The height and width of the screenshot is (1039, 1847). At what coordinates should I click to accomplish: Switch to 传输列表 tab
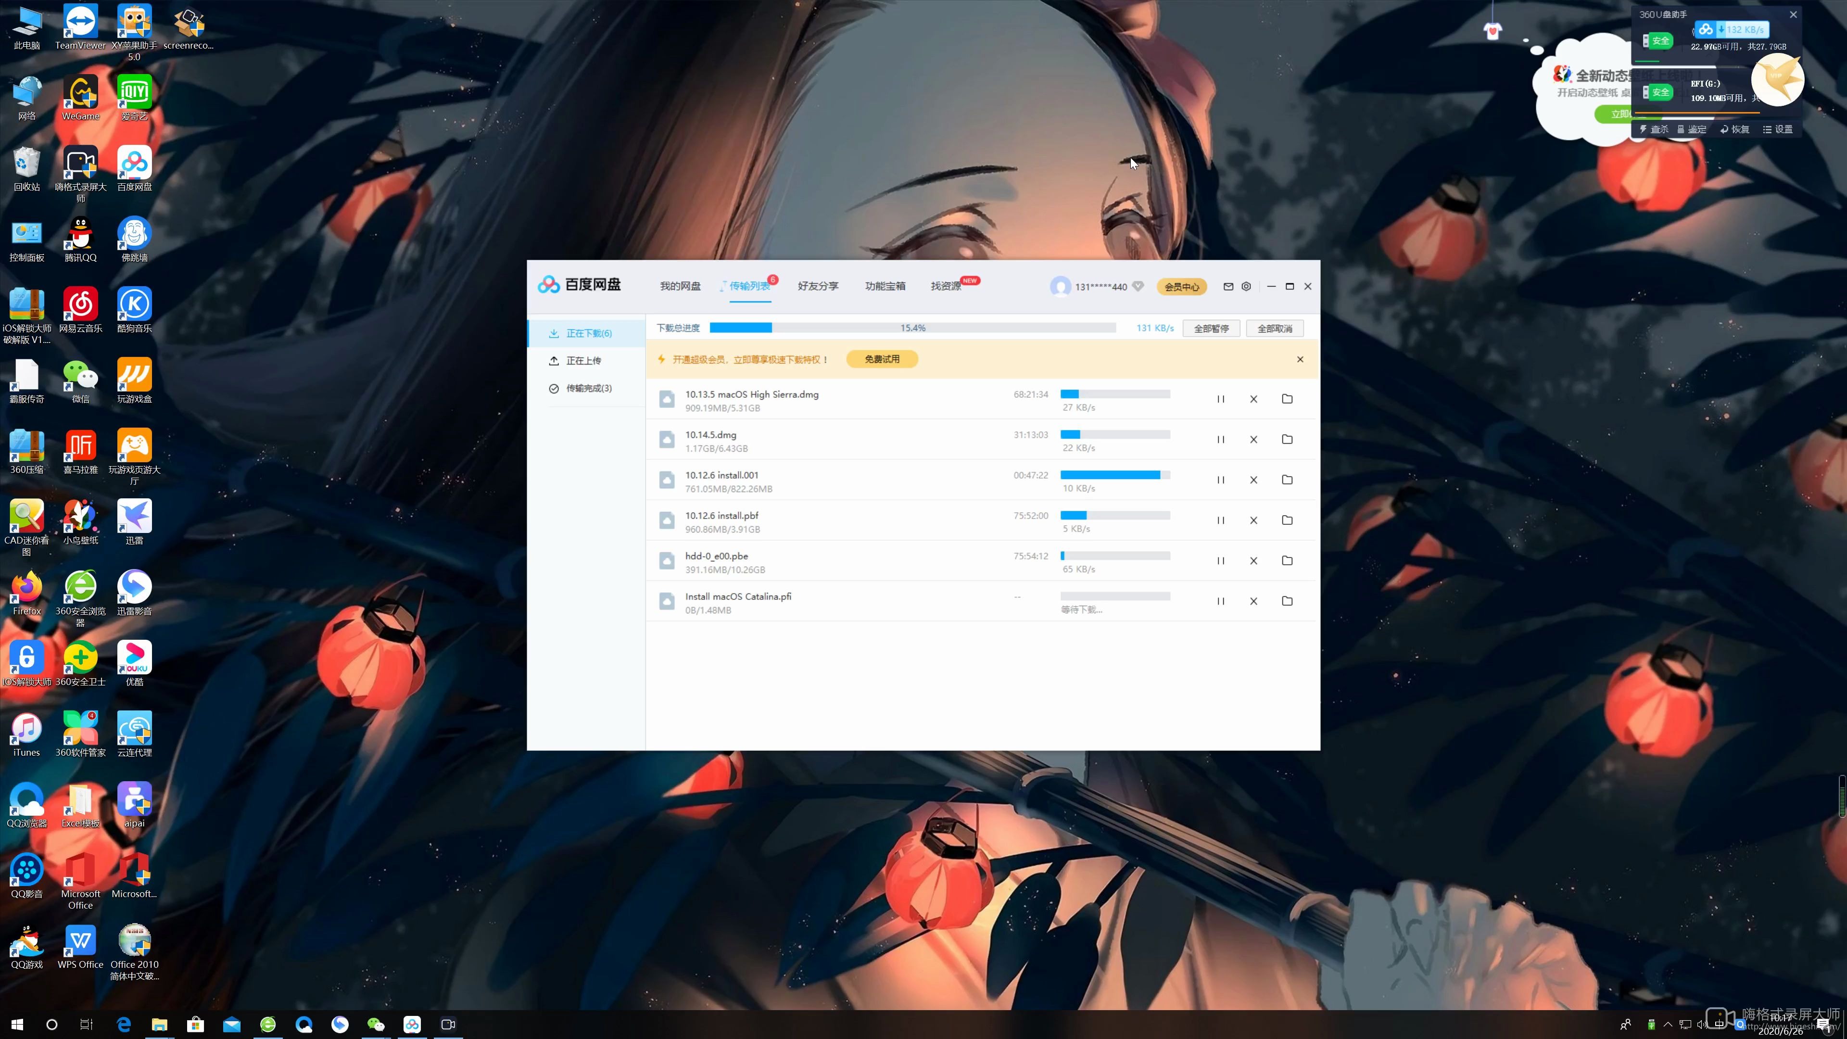click(749, 286)
